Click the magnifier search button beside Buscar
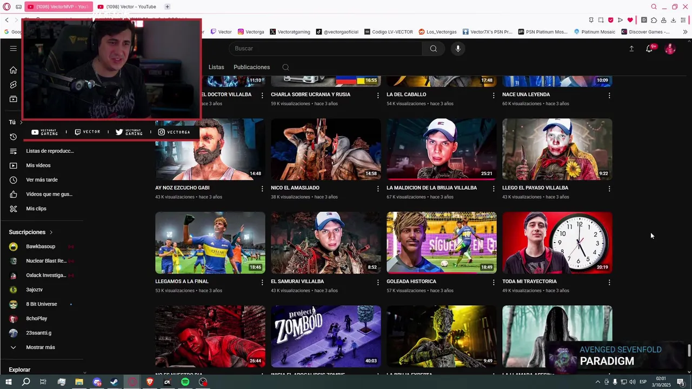The image size is (692, 389). [x=433, y=49]
